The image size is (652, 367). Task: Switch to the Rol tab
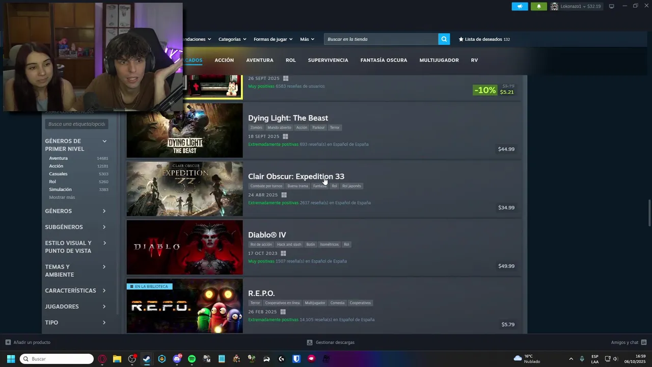[x=290, y=60]
